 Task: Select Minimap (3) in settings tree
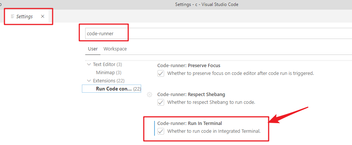coord(109,73)
